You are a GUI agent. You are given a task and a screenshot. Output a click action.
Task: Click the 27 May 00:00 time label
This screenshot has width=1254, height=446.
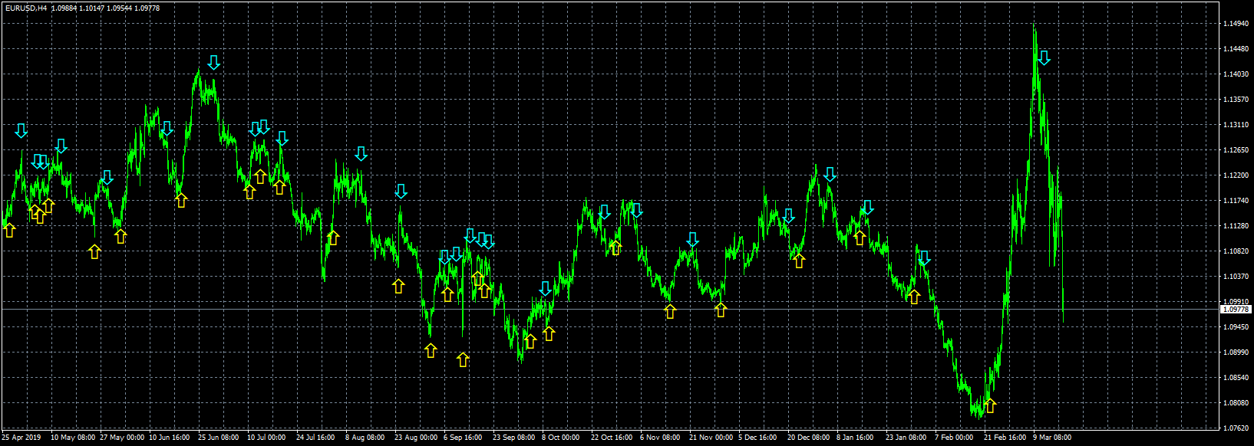tap(122, 438)
